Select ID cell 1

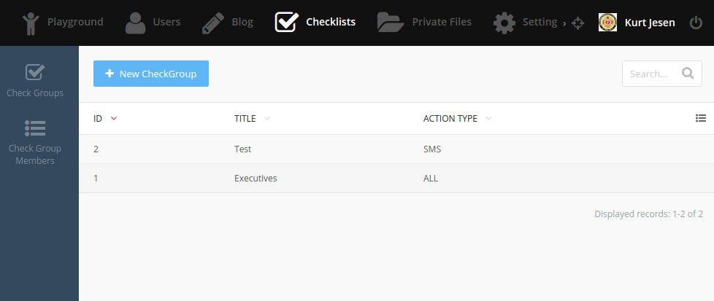tap(96, 179)
